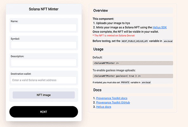This screenshot has width=188, height=127.
Task: Click the SolanaNFTMinter default code block
Action: (133, 63)
